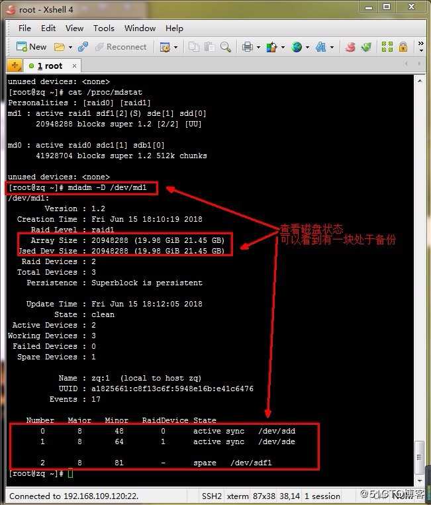Click 'xterm' in the status bar
431x505 pixels.
coord(238,496)
